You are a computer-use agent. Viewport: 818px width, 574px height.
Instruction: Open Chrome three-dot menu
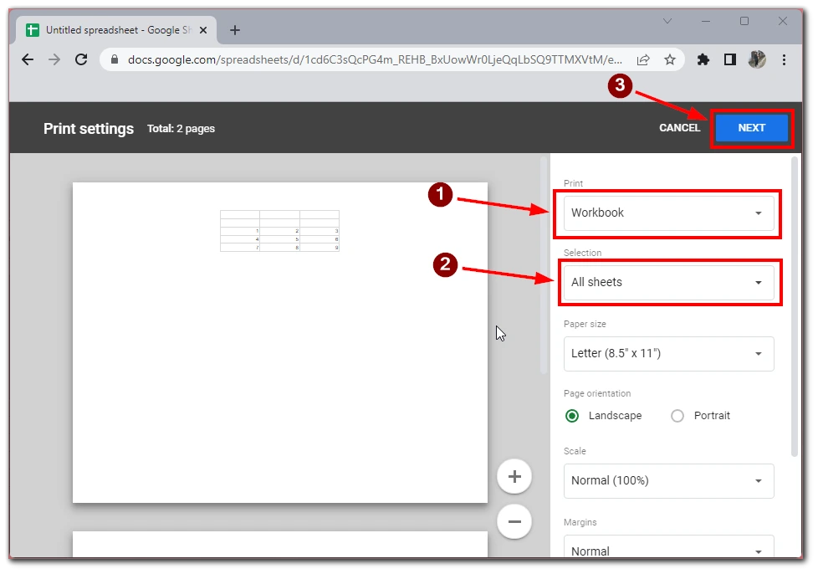784,59
